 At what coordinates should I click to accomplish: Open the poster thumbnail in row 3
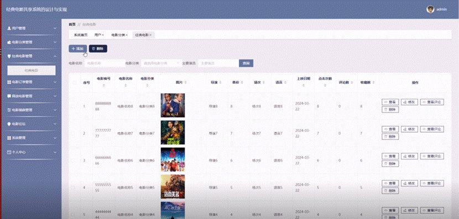[173, 159]
